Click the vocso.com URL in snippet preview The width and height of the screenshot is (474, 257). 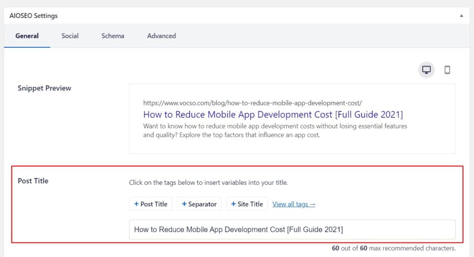[252, 103]
